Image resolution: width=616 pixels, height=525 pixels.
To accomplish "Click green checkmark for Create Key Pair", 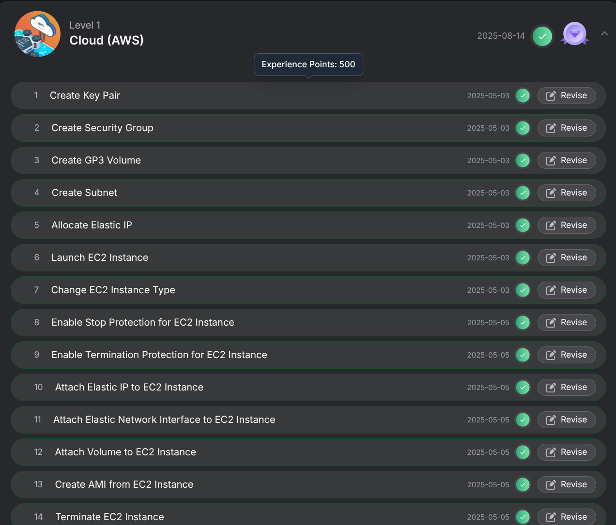I will [x=523, y=96].
